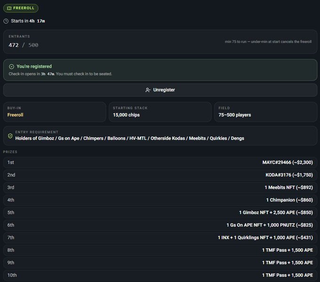Click the You're registered heading

[x=34, y=67]
